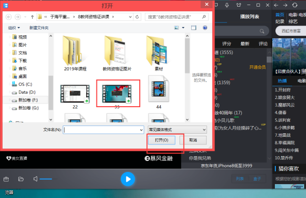Go up one folder level
306x198 pixels.
(x=32, y=17)
